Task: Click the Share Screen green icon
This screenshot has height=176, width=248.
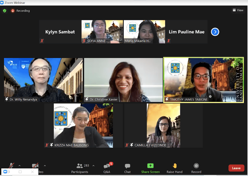Action: [150, 166]
